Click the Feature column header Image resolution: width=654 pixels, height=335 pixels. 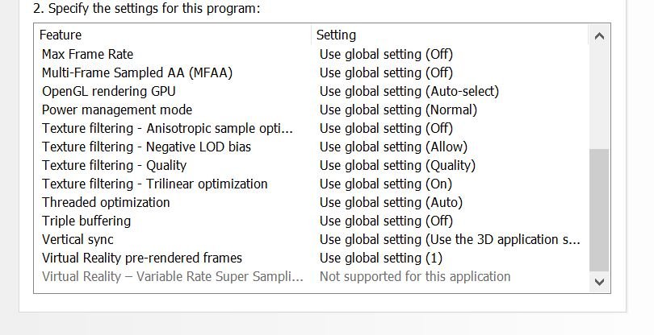coord(61,35)
